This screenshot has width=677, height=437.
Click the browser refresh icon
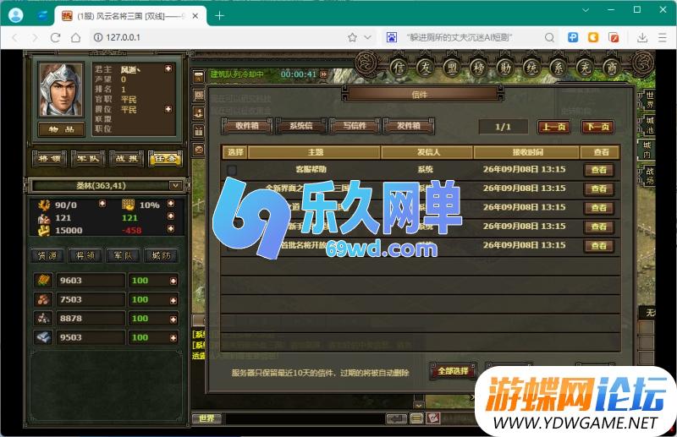point(55,37)
